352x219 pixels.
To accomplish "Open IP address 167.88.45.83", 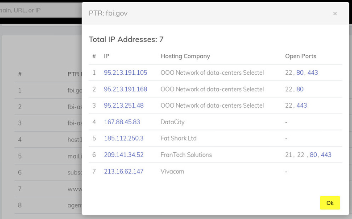I will tap(122, 122).
